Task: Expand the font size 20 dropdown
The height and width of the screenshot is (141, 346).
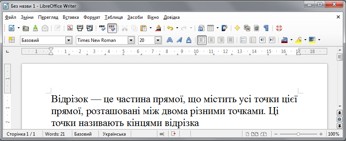Action: [x=158, y=40]
